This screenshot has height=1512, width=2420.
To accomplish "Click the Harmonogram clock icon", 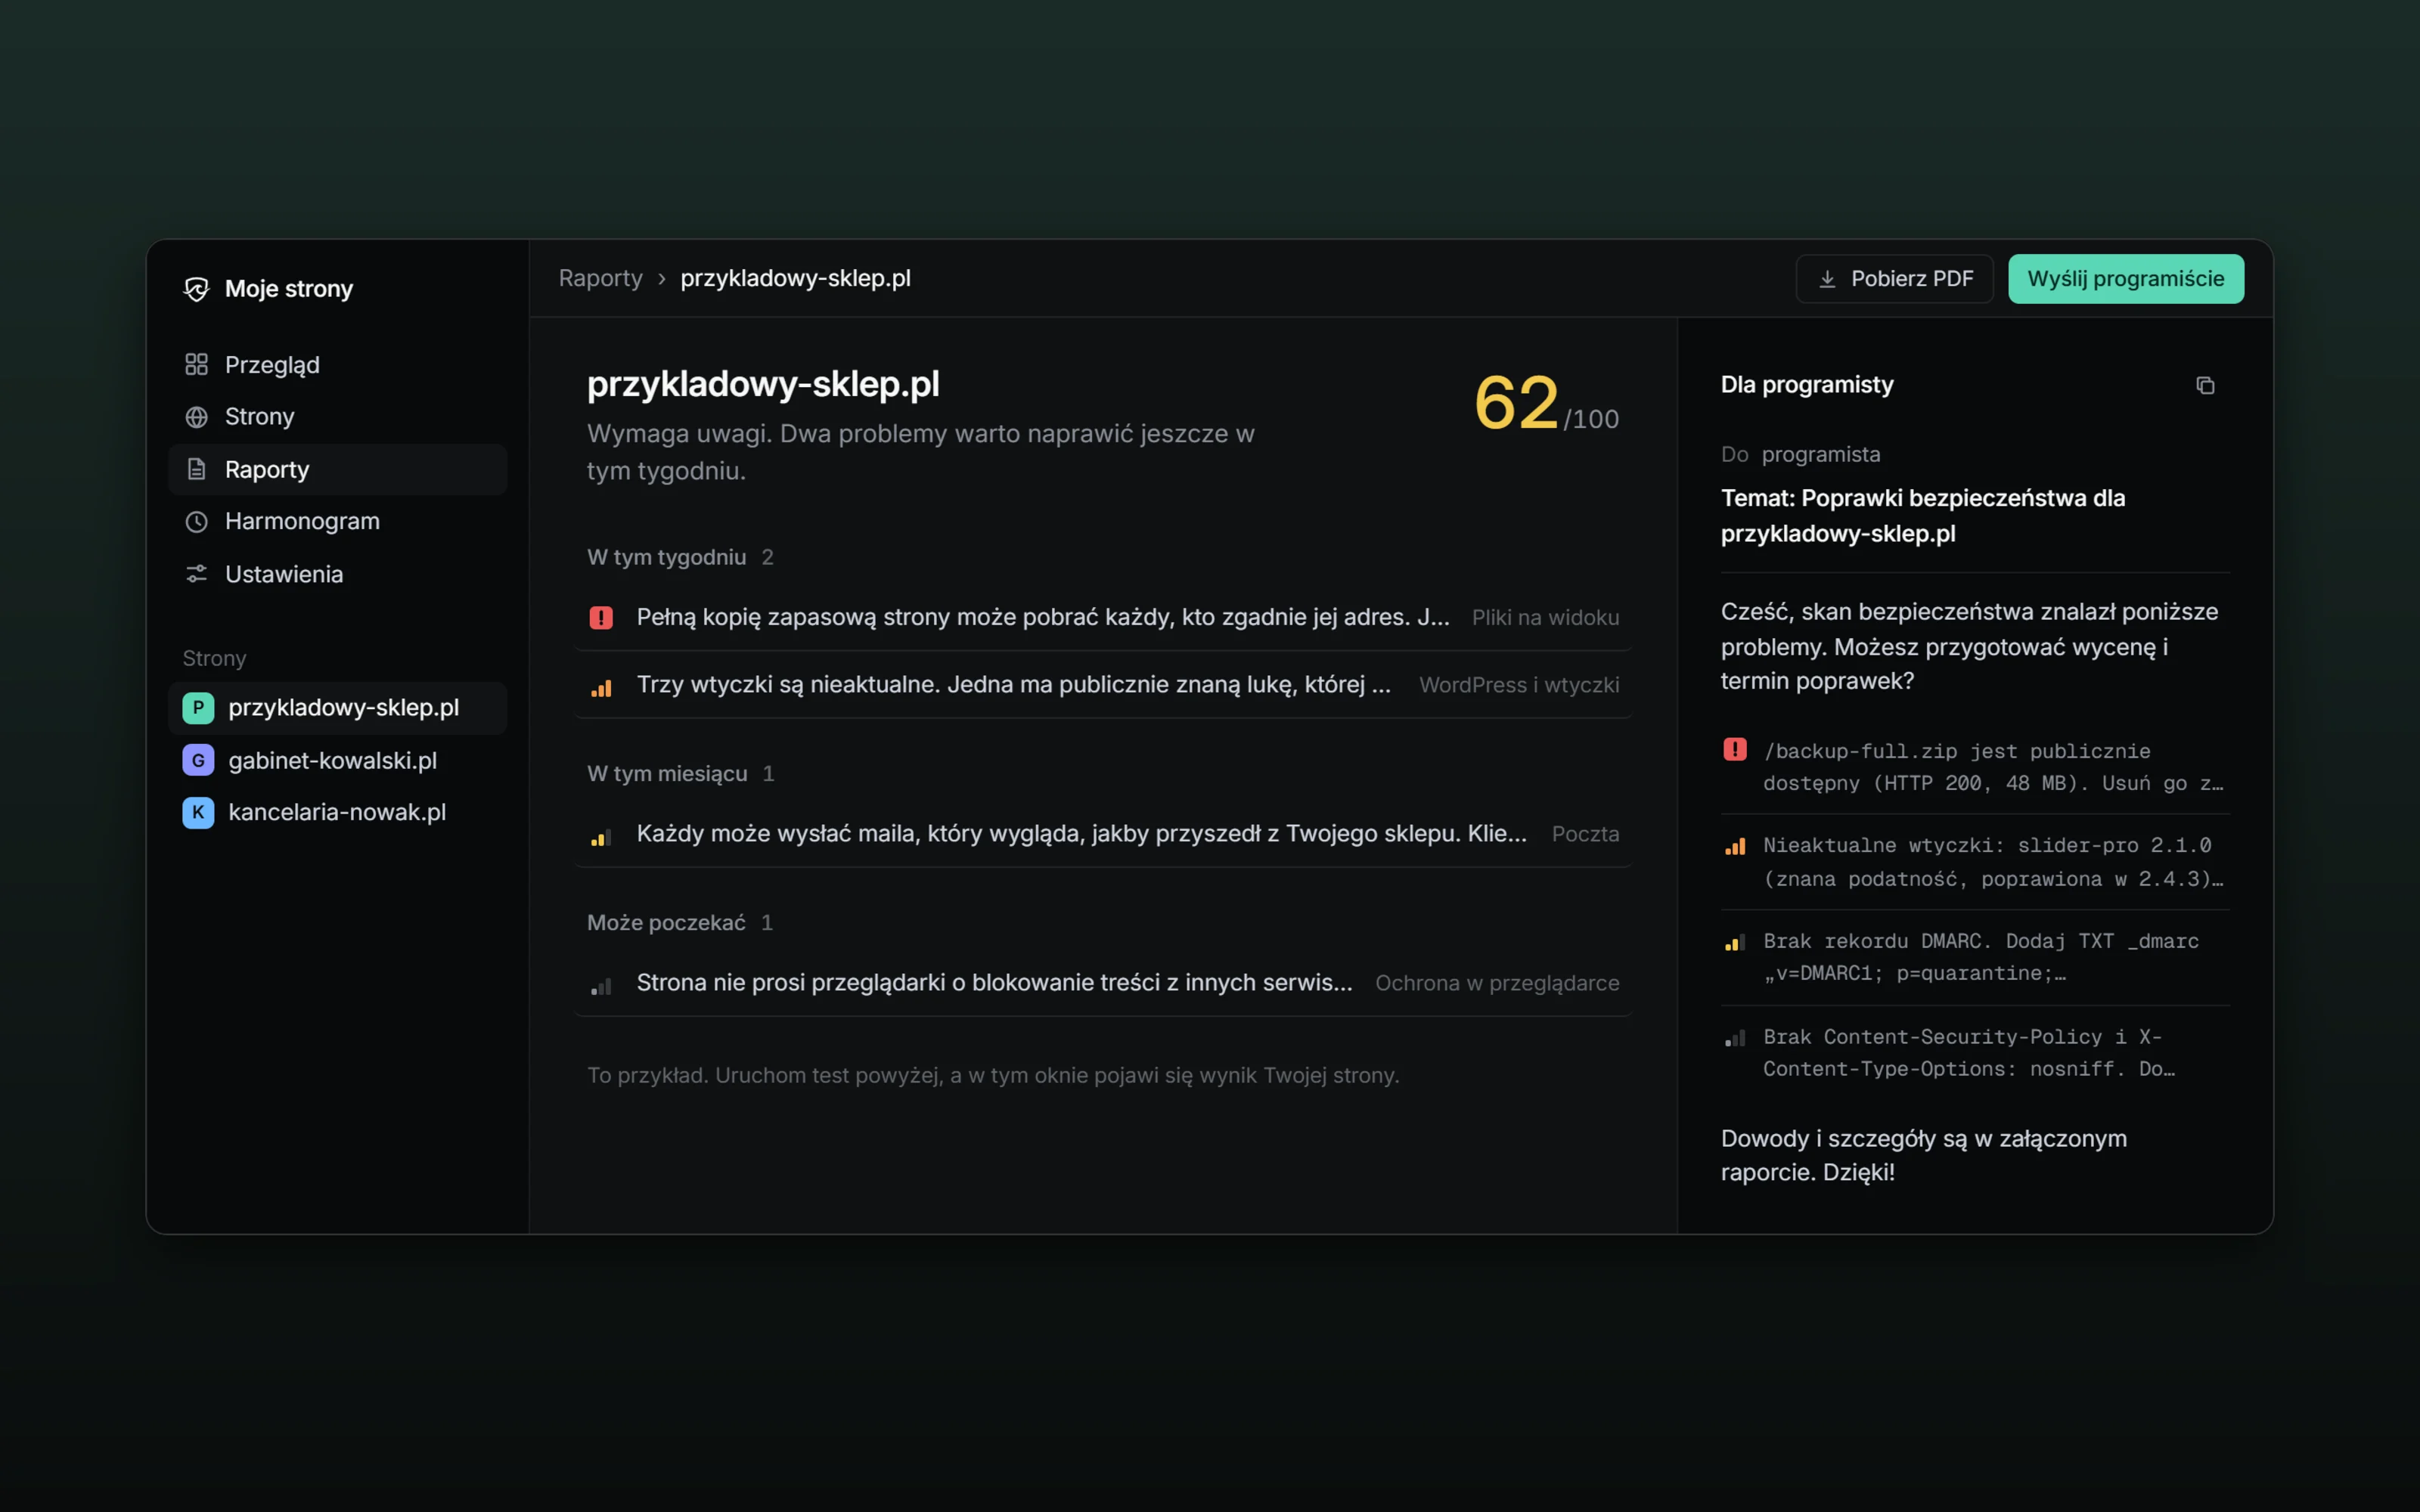I will click(x=196, y=522).
